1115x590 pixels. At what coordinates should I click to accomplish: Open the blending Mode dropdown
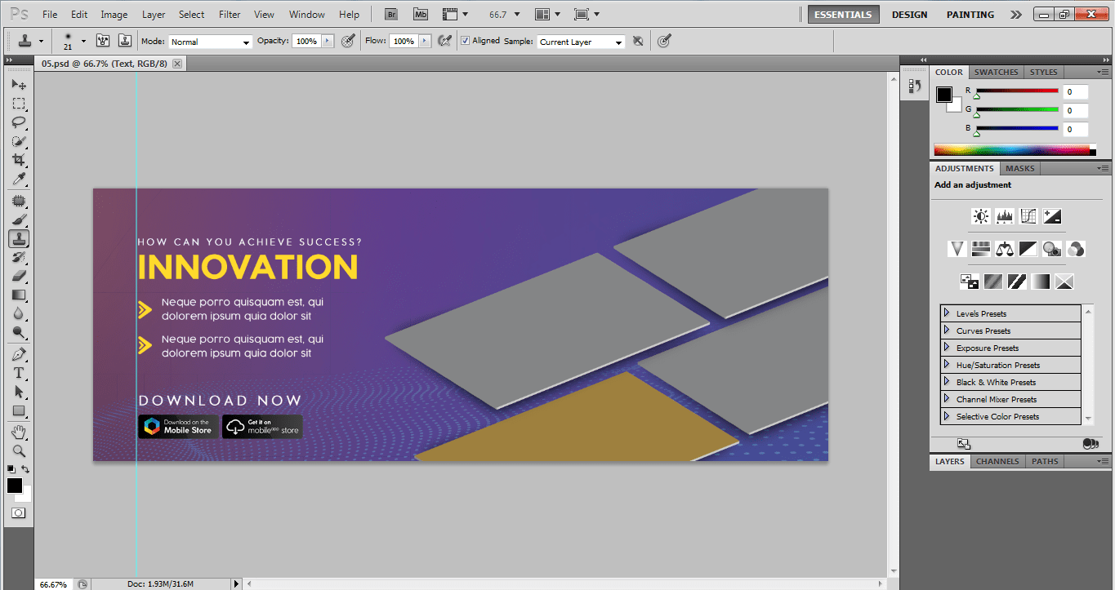pyautogui.click(x=210, y=42)
